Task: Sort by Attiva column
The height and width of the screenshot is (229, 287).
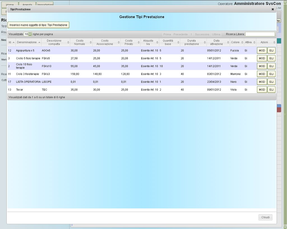Action: [250, 42]
